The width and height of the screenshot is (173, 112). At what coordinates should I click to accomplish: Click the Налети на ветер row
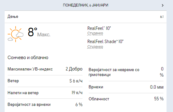click(45, 93)
